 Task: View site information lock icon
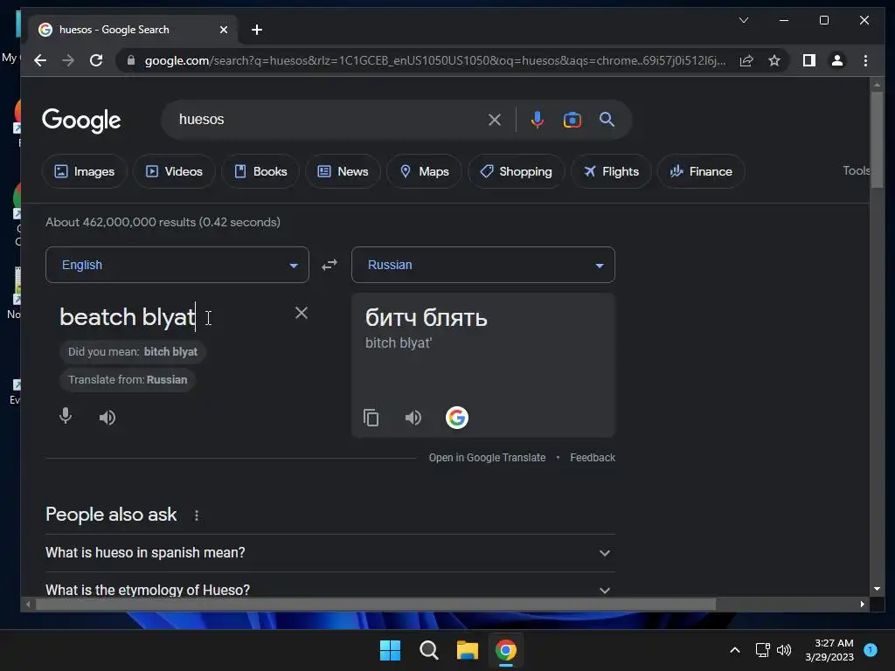(x=131, y=60)
